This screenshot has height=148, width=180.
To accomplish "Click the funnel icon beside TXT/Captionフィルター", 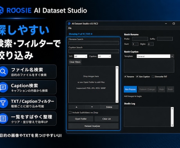I will (3, 103).
